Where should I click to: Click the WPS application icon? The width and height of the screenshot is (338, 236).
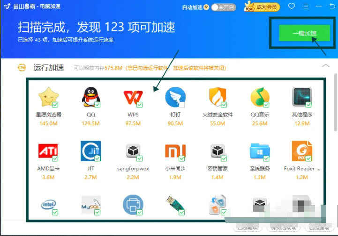tap(133, 98)
